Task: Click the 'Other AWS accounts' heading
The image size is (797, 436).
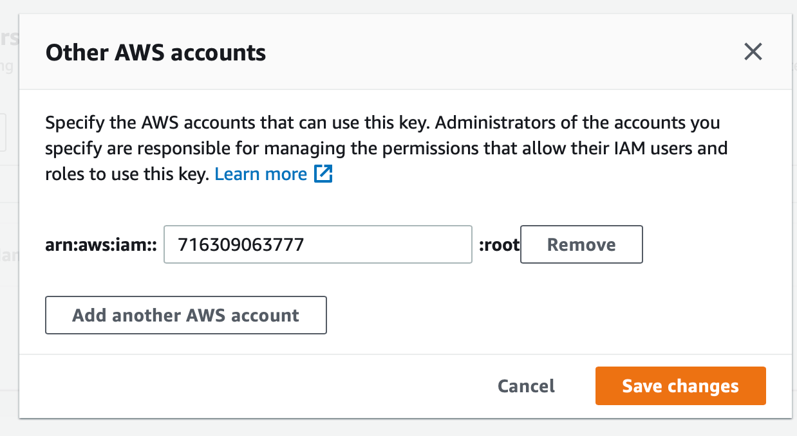Action: 156,52
